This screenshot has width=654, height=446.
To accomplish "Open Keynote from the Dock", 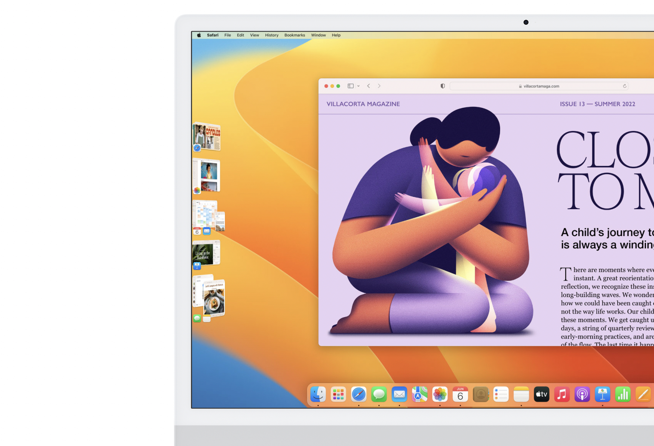I will click(603, 394).
